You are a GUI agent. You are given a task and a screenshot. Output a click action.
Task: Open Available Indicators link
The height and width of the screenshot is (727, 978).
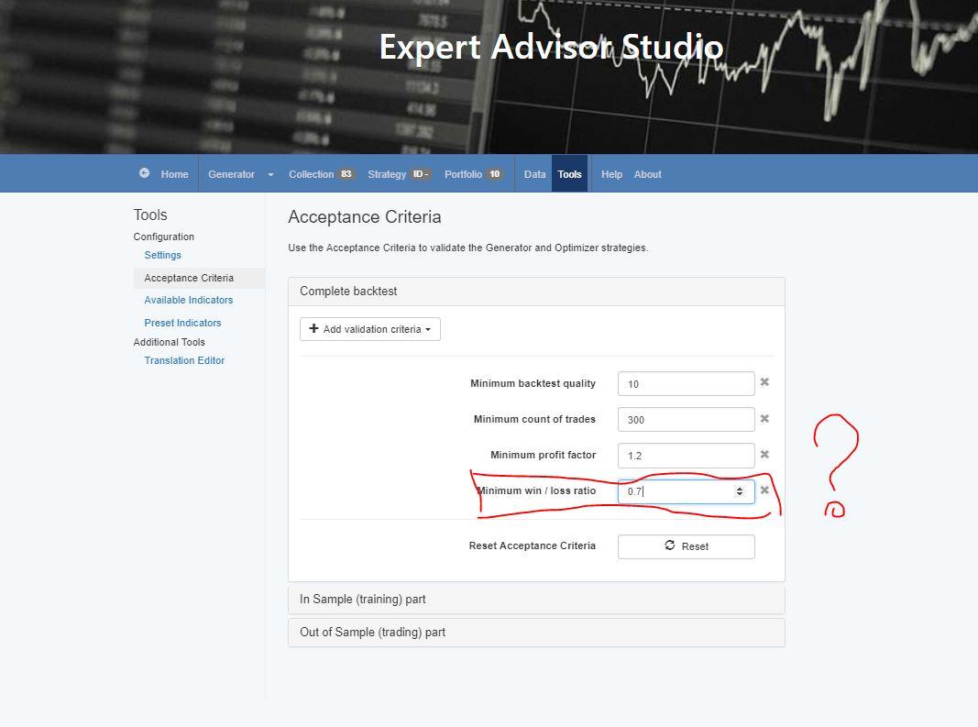pos(189,300)
